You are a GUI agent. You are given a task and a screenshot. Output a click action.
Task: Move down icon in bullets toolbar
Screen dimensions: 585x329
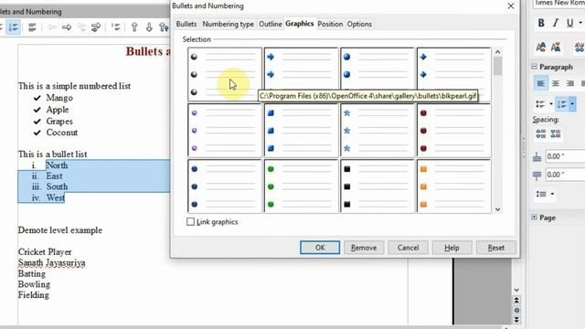[x=149, y=27]
